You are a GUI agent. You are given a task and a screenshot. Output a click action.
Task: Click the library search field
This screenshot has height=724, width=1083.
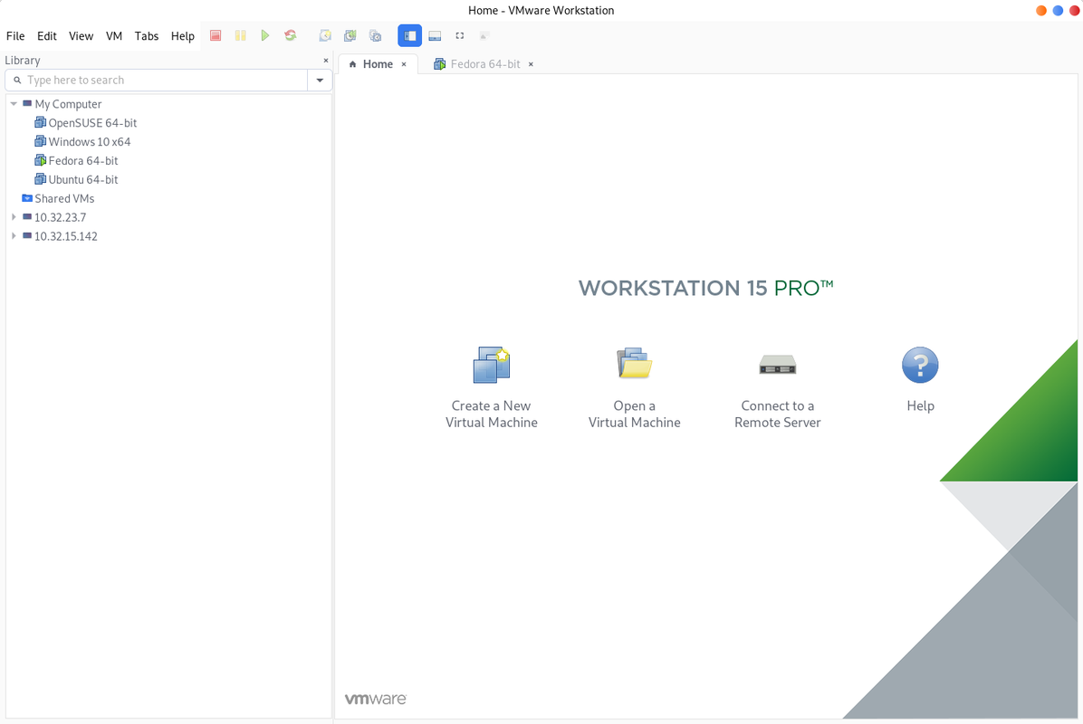point(157,80)
